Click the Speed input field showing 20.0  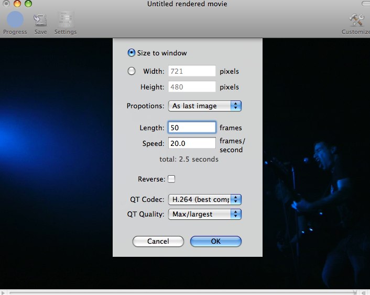pos(192,143)
